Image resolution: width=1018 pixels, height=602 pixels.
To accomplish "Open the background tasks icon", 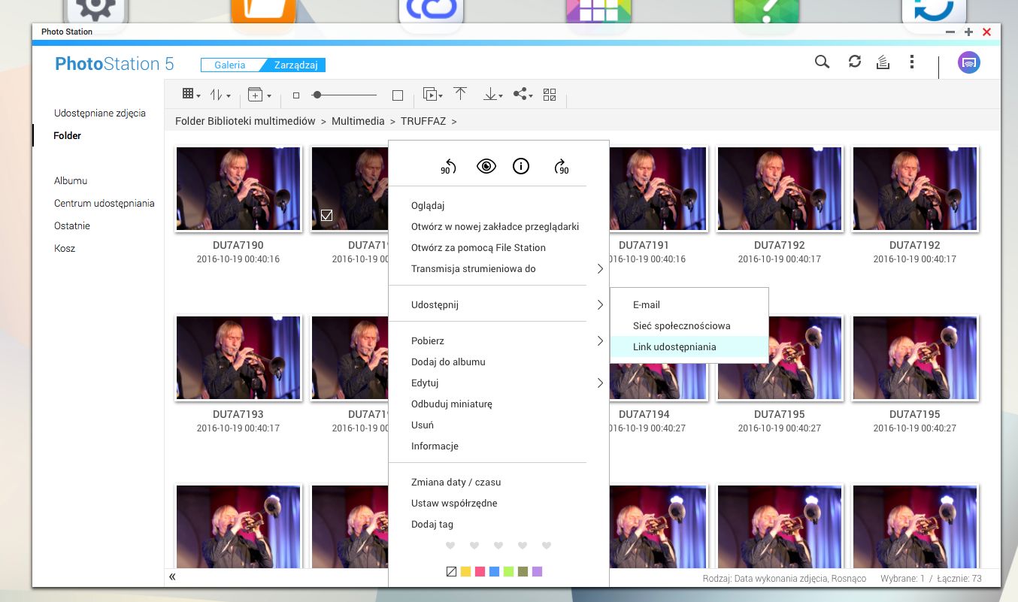I will tap(883, 62).
